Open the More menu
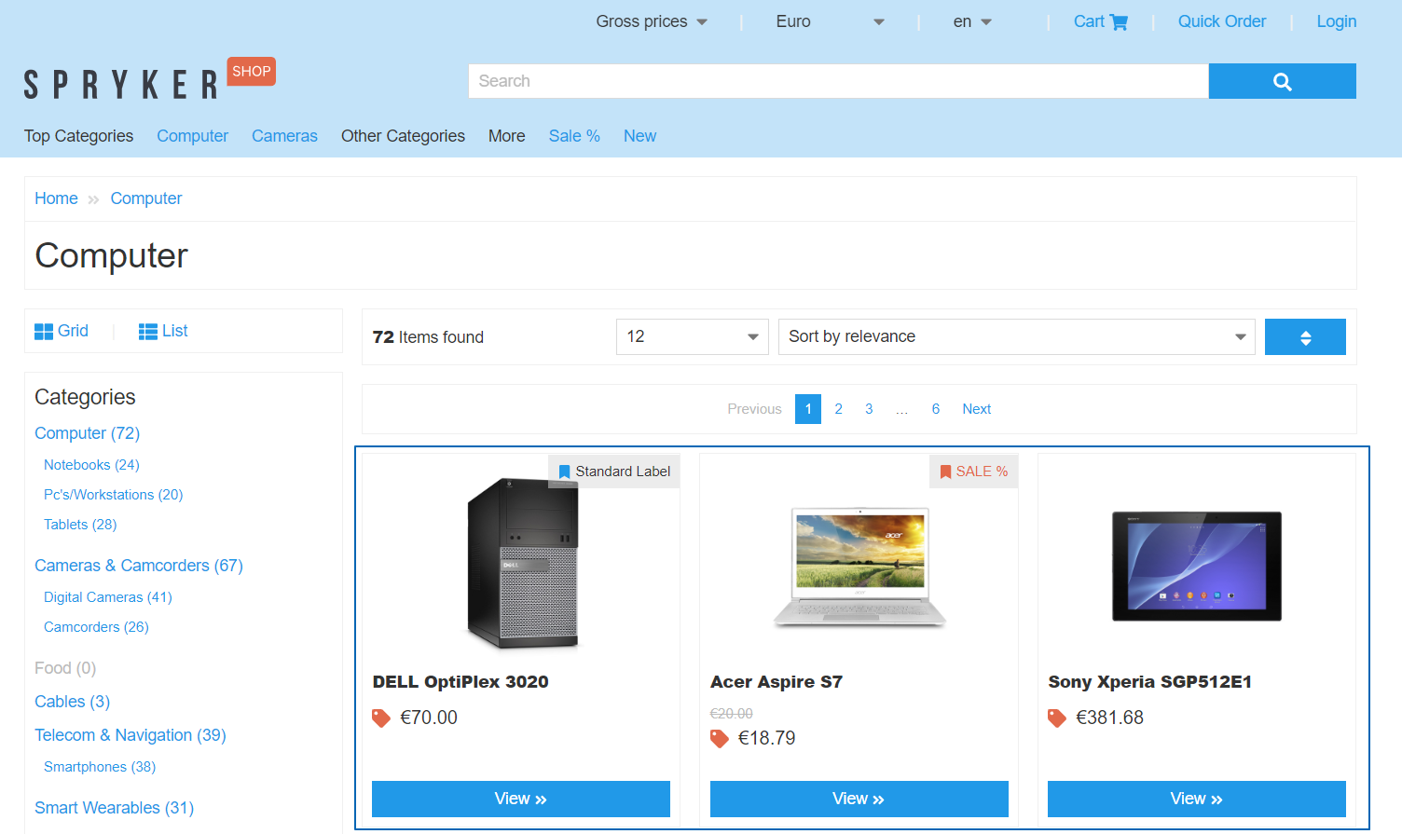Viewport: 1402px width, 834px height. point(506,136)
